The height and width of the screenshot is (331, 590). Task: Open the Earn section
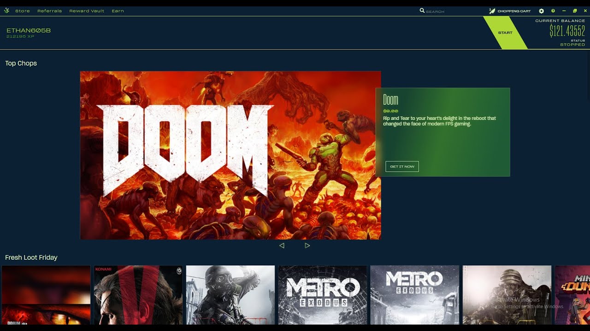(118, 11)
